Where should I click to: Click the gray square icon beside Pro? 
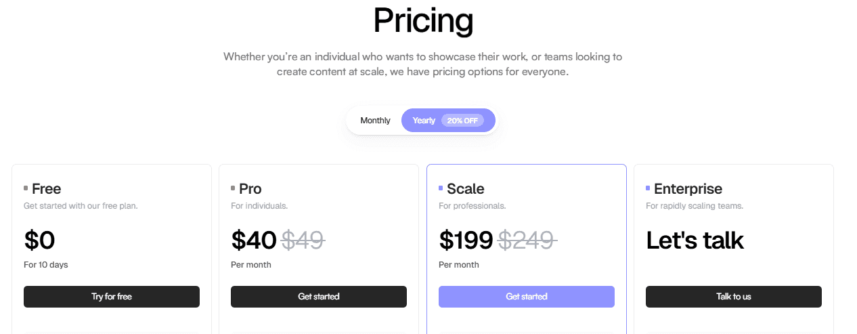(x=233, y=188)
